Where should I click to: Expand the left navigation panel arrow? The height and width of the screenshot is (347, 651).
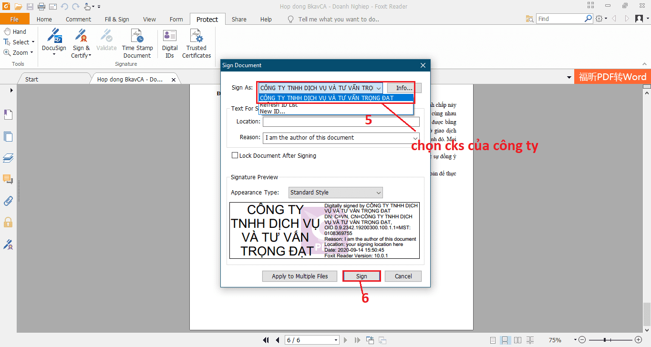pos(11,90)
